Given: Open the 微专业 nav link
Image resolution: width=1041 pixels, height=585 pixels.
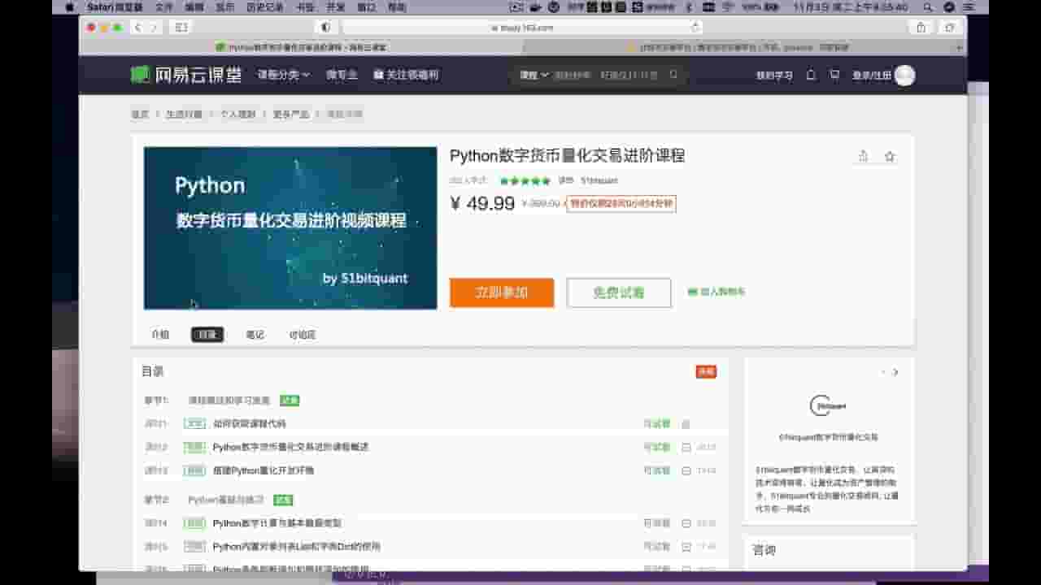Looking at the screenshot, I should (x=342, y=75).
